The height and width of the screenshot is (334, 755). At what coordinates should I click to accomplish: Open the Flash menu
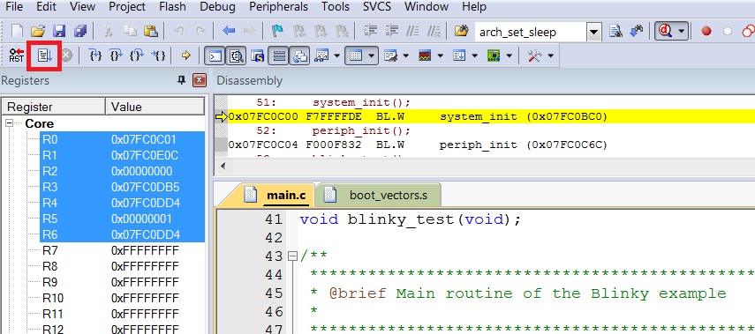pyautogui.click(x=172, y=7)
